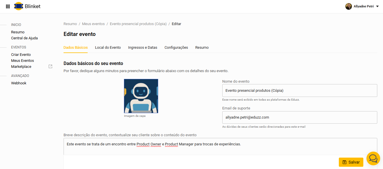Go to the Configurações tab
The width and height of the screenshot is (383, 169).
[176, 48]
